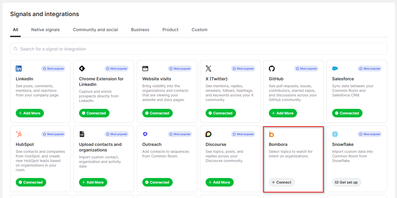Click Connected button on X (Twitter) card

tap(221, 113)
